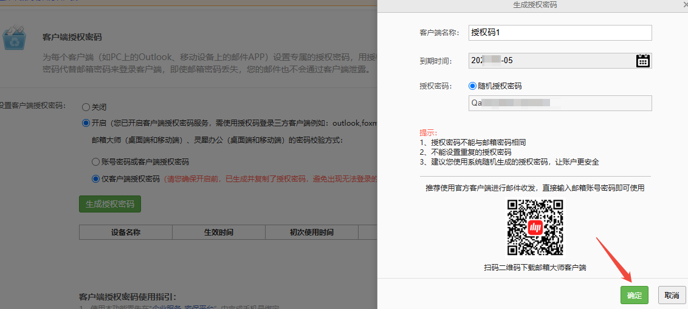Select the 开启 radio button
Image resolution: width=688 pixels, height=309 pixels.
(86, 123)
